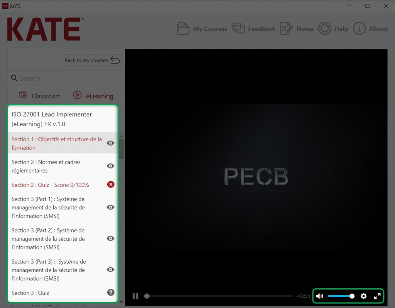The height and width of the screenshot is (308, 395).
Task: Open Section 2 : Quiz - Score: 0/100%
Action: coord(63,185)
